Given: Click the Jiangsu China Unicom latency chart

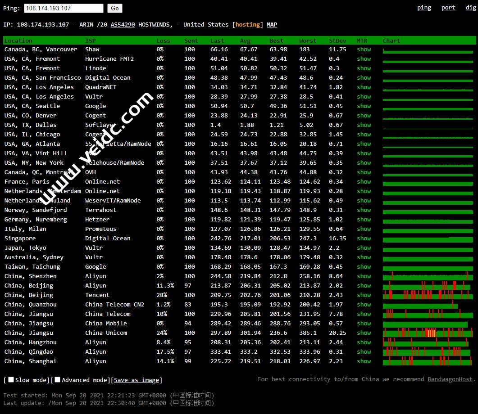Looking at the screenshot, I should point(428,333).
